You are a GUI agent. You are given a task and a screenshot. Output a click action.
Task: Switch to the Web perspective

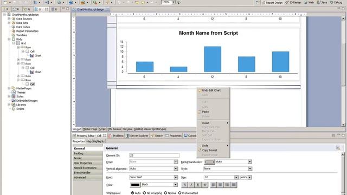point(309,2)
